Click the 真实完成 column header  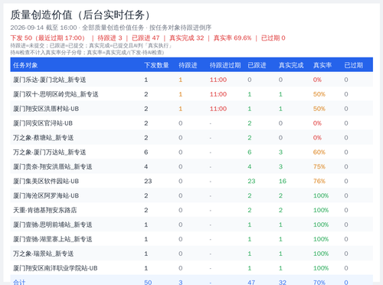[291, 65]
